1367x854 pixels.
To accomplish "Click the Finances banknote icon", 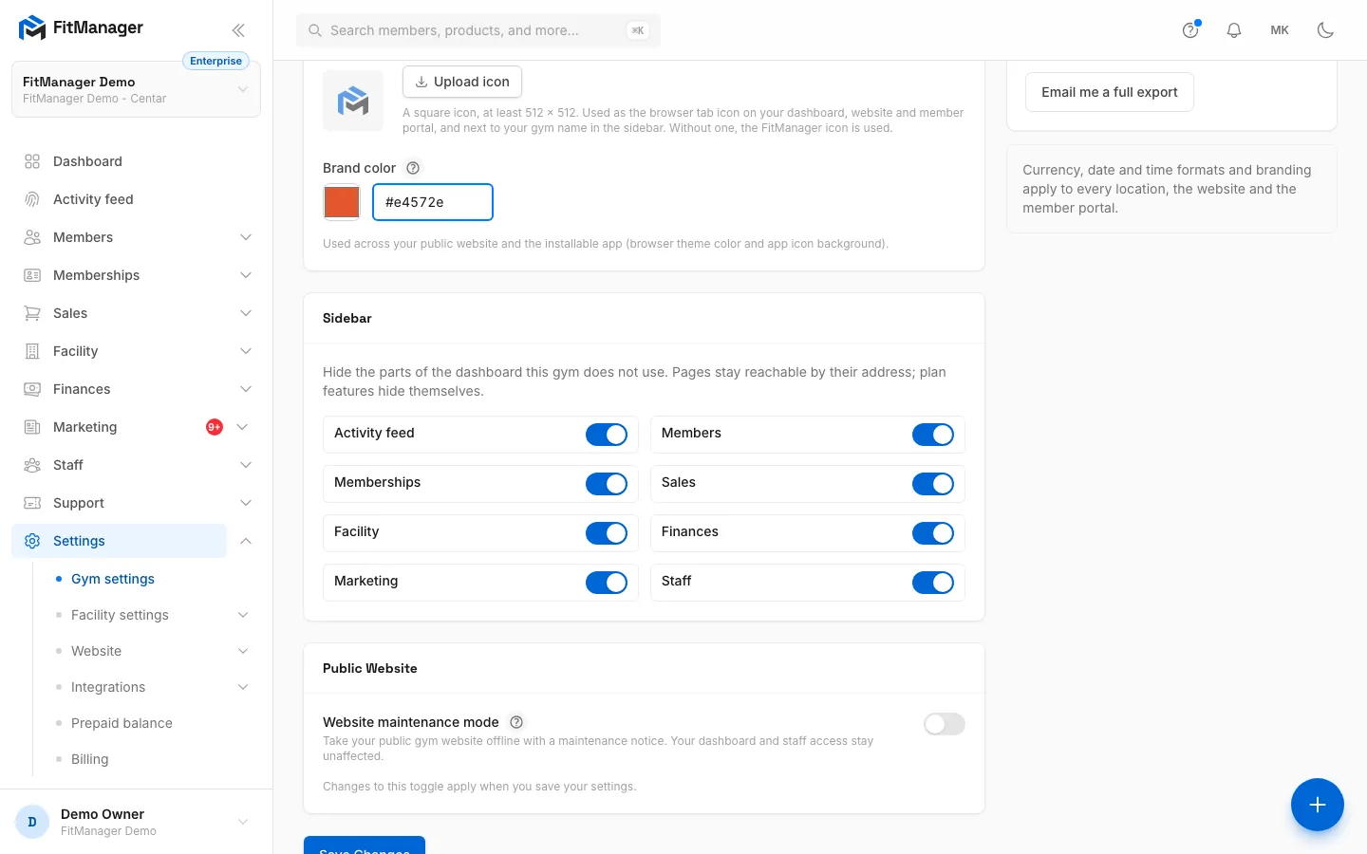I will 32,389.
